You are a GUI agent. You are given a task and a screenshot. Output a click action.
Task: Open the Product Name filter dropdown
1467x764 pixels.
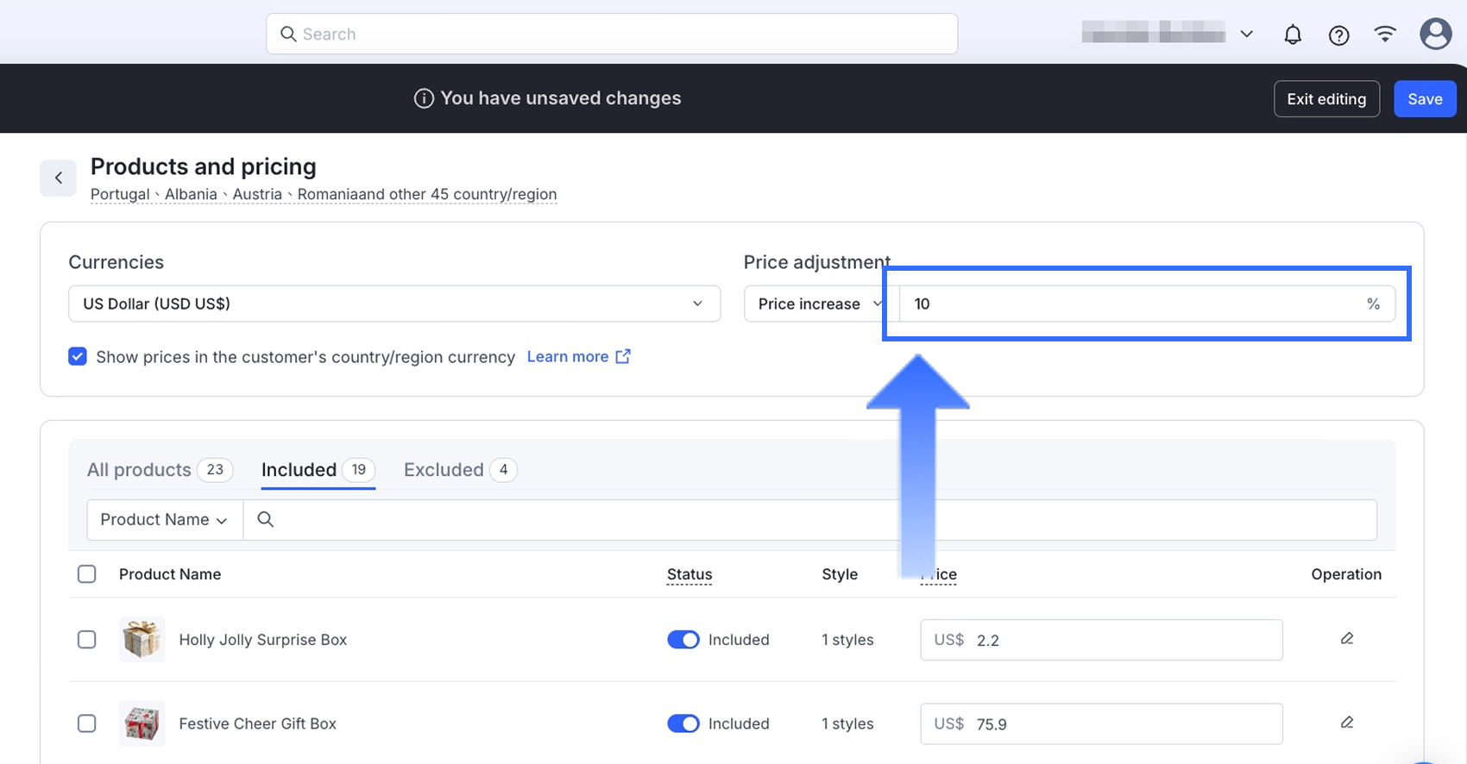point(164,520)
